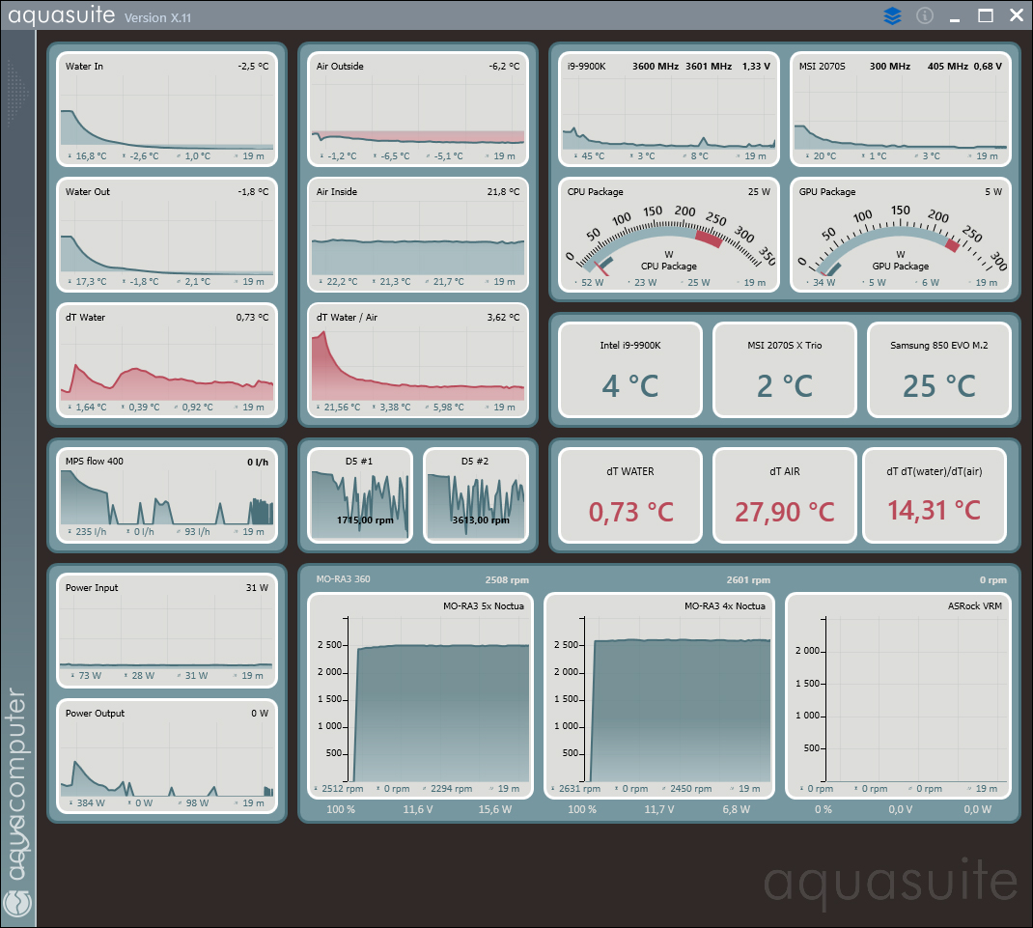Select the MO-RA3 5x Noctua fan chart
The width and height of the screenshot is (1033, 928).
coord(420,696)
